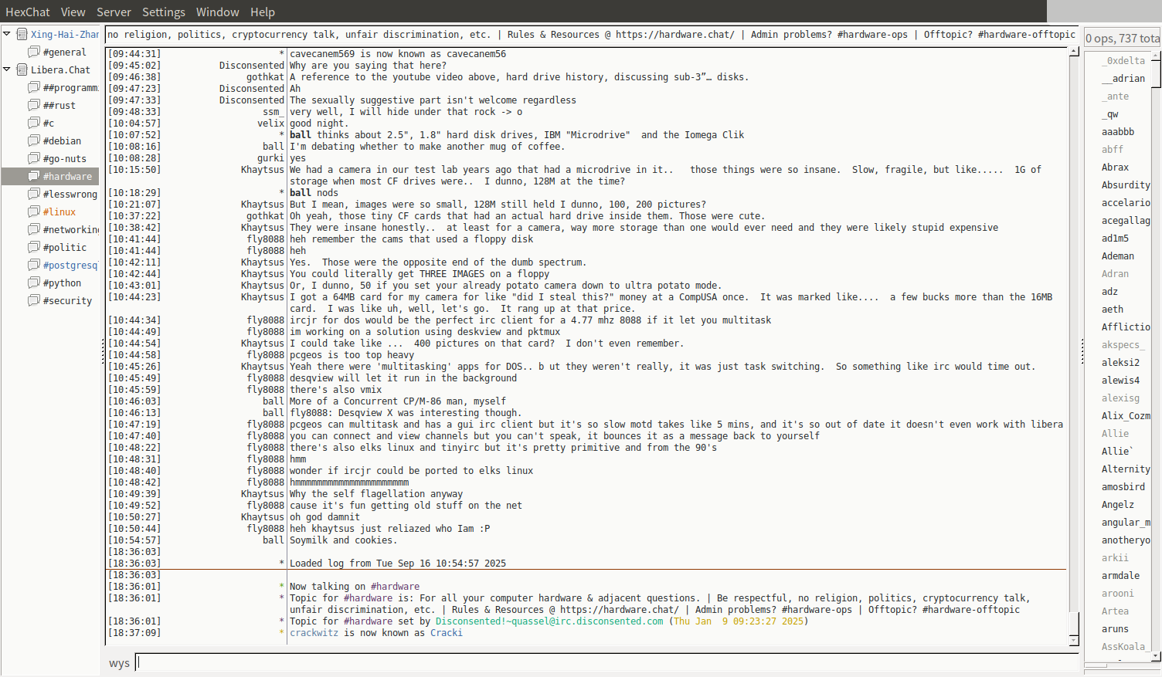Click the #hardware link in 'Now talking on'

tap(395, 587)
